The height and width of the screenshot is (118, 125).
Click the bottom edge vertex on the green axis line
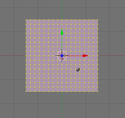(62, 91)
